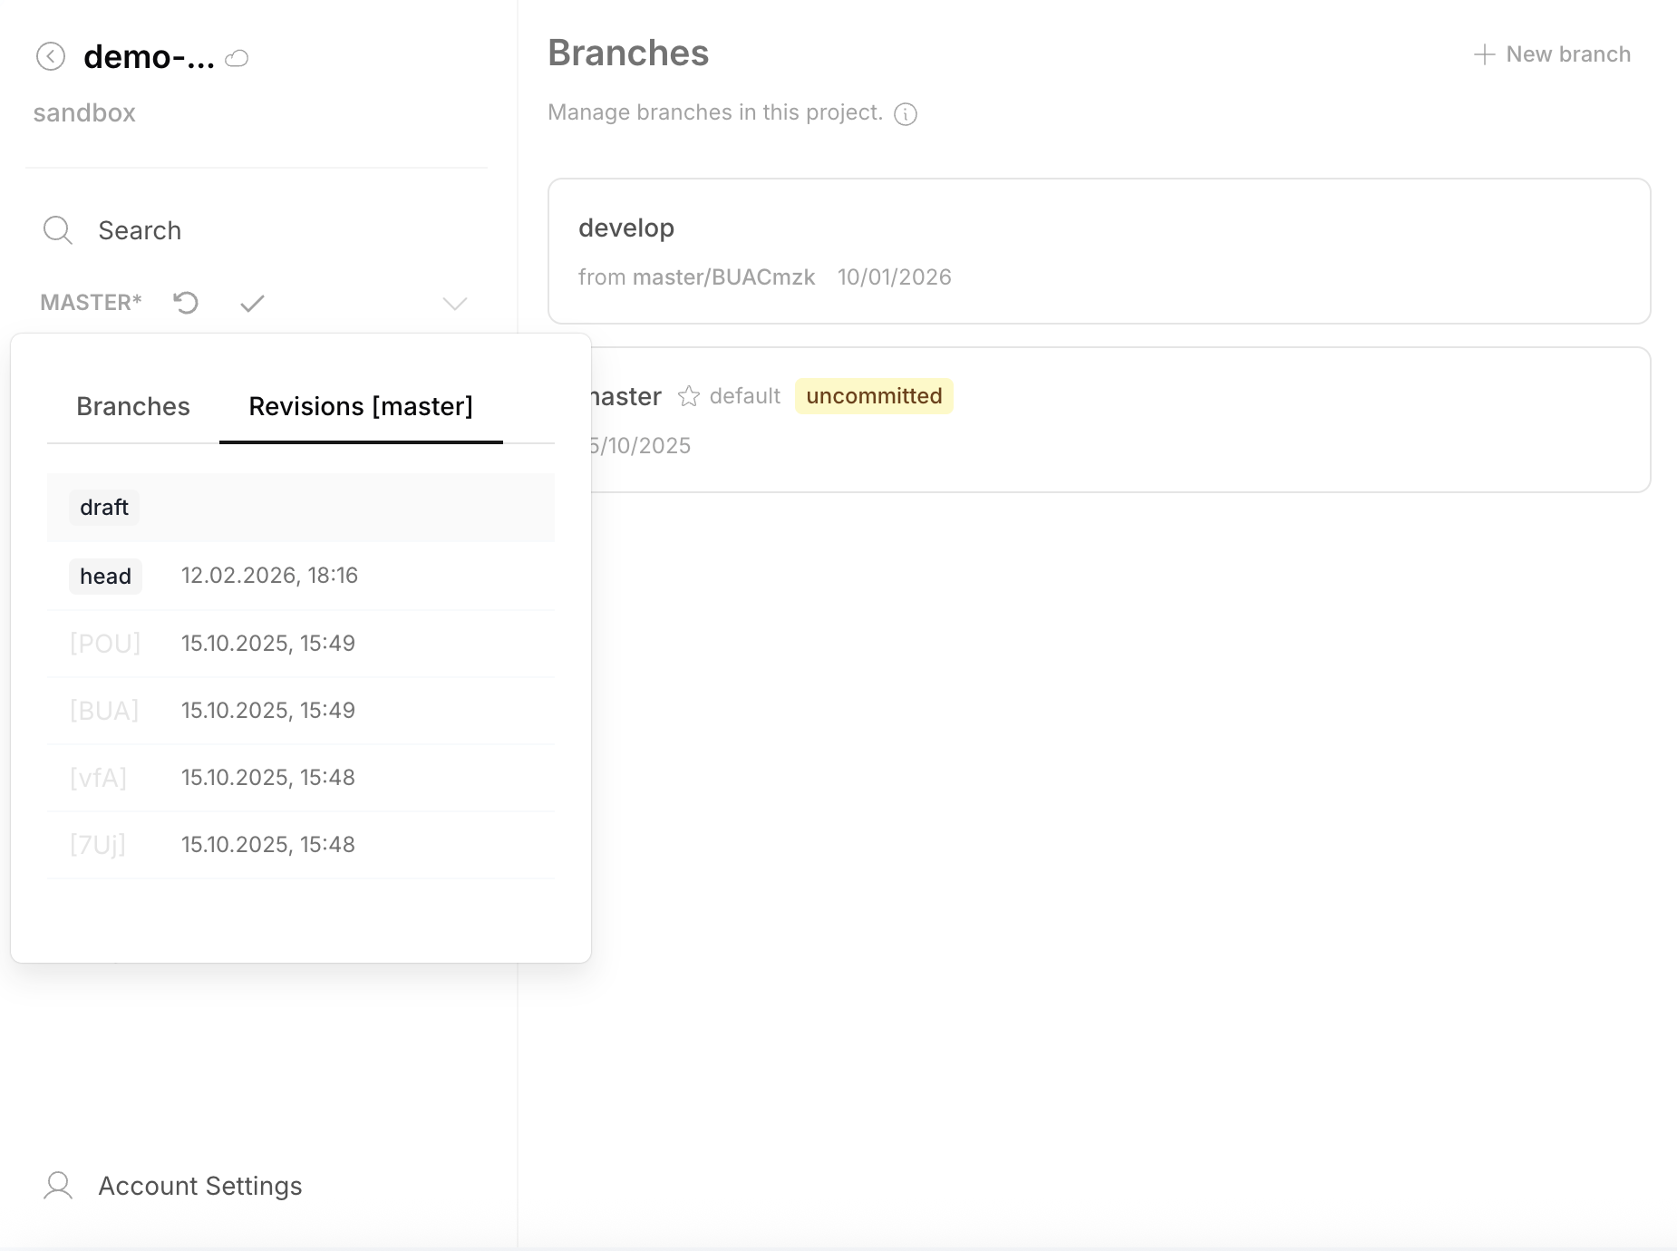
Task: Click the back arrow next to demo project name
Action: (x=52, y=56)
